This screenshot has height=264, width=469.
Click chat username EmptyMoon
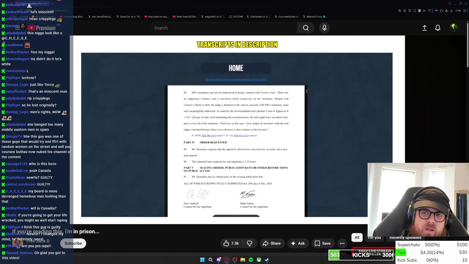point(15,177)
